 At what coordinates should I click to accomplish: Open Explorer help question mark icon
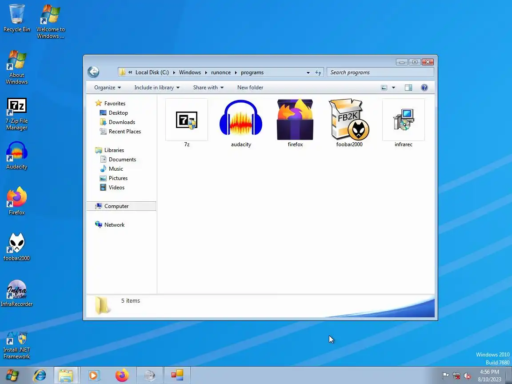click(424, 88)
